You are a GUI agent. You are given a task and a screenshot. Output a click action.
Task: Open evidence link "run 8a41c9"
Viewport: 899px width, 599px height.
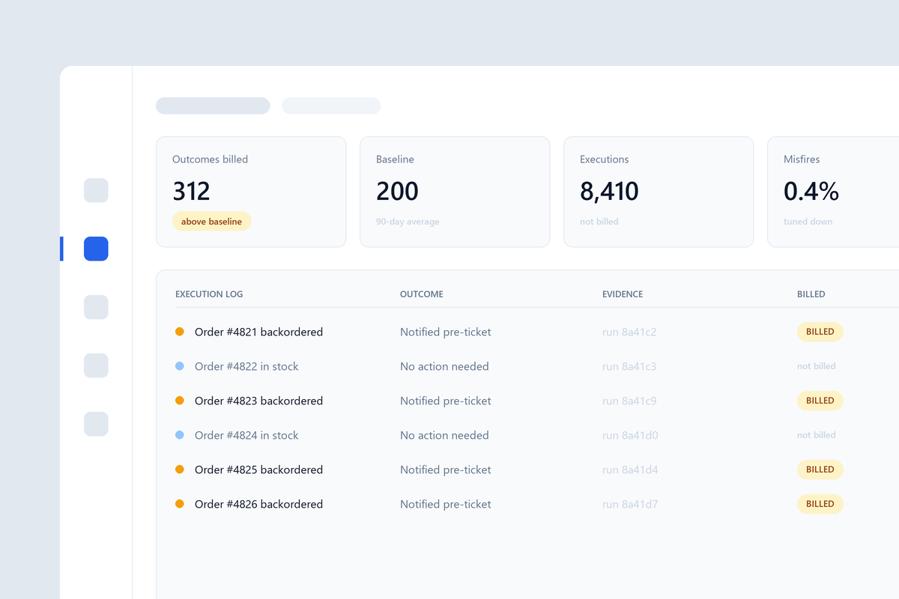(x=629, y=401)
